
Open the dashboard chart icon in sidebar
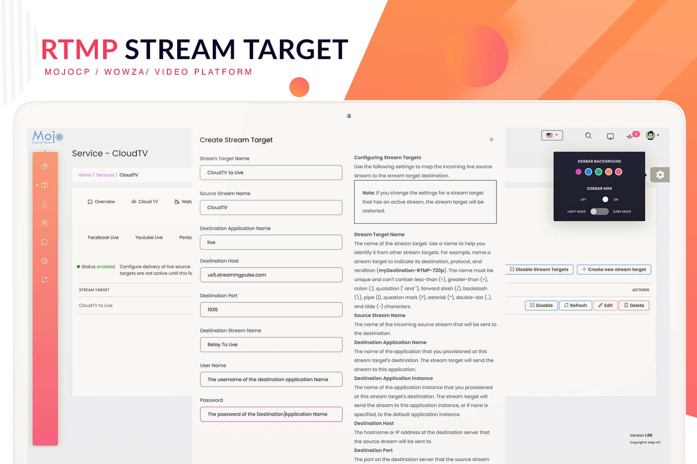coord(44,166)
